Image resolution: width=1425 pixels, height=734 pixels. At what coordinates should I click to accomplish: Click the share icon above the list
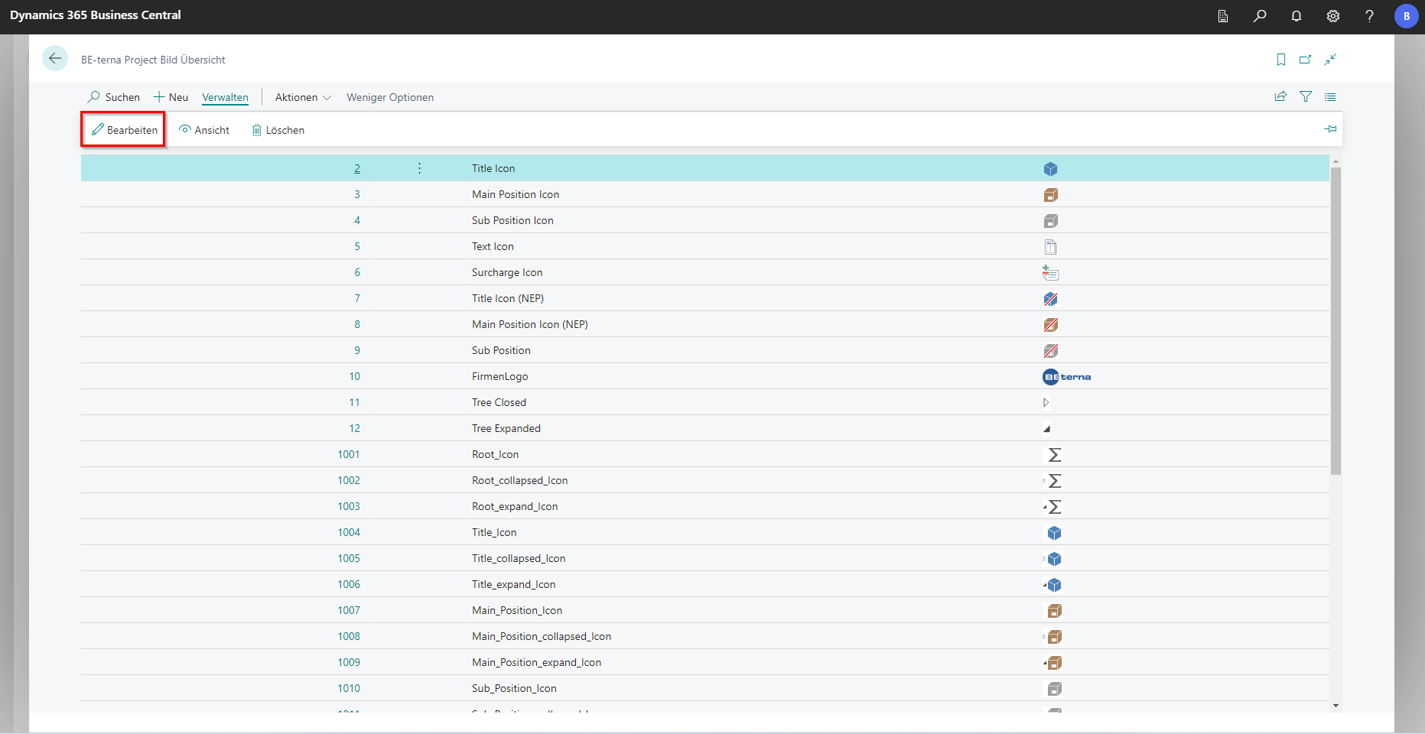pyautogui.click(x=1280, y=97)
